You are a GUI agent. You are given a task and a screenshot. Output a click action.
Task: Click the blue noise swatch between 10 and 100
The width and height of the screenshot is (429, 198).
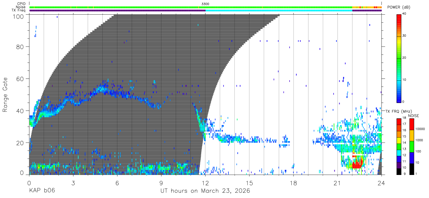(x=412, y=157)
